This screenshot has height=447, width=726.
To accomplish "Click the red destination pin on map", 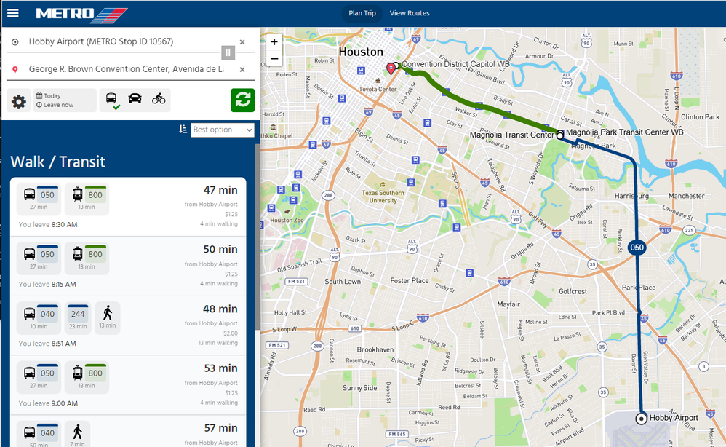I will coord(391,68).
